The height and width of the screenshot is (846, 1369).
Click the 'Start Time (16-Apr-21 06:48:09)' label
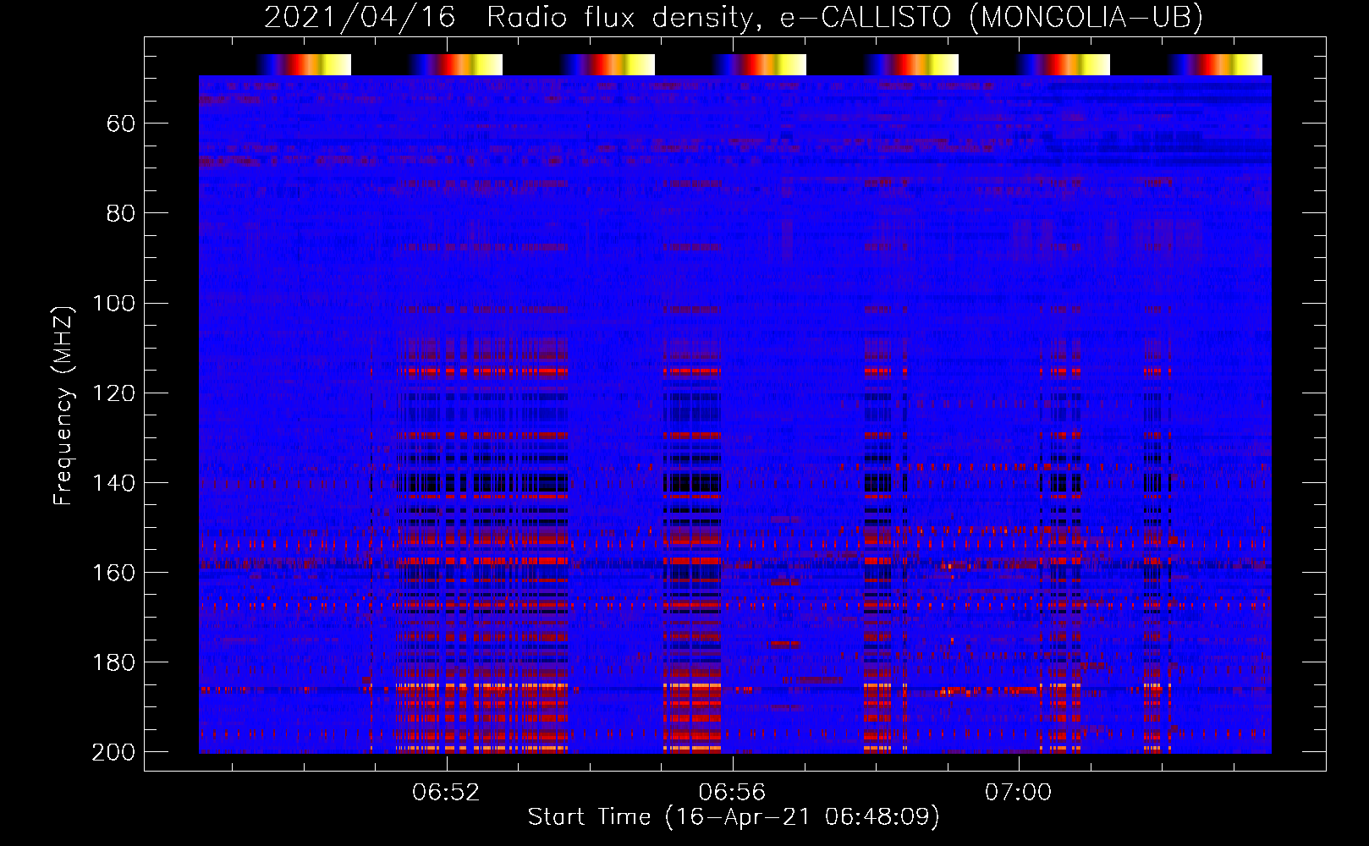point(734,817)
